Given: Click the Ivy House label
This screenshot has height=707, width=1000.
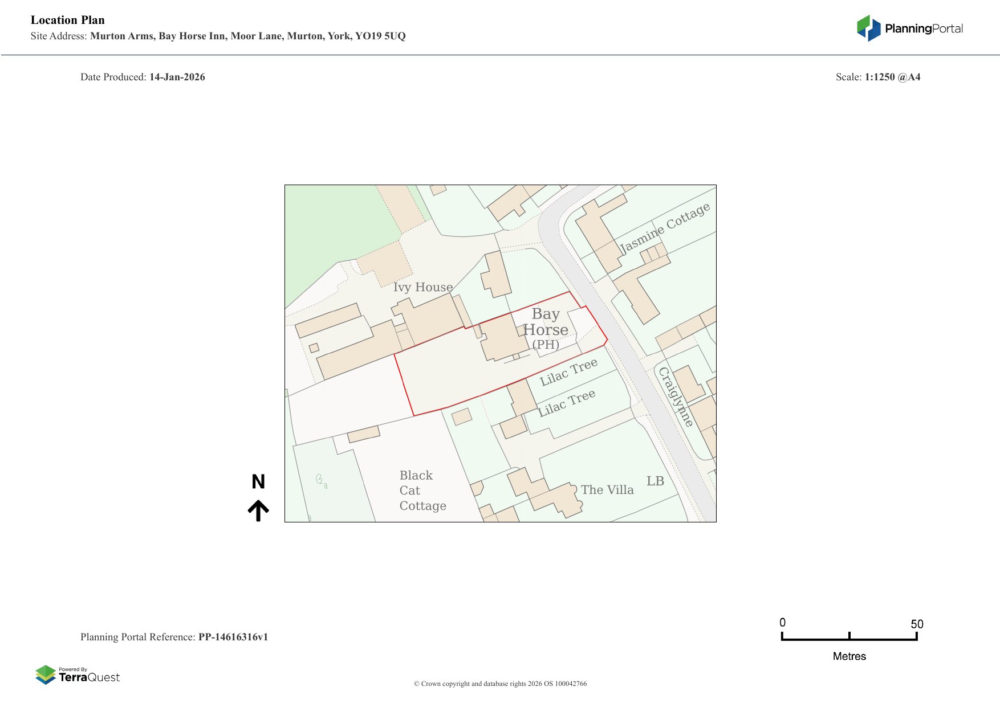Looking at the screenshot, I should tap(422, 287).
